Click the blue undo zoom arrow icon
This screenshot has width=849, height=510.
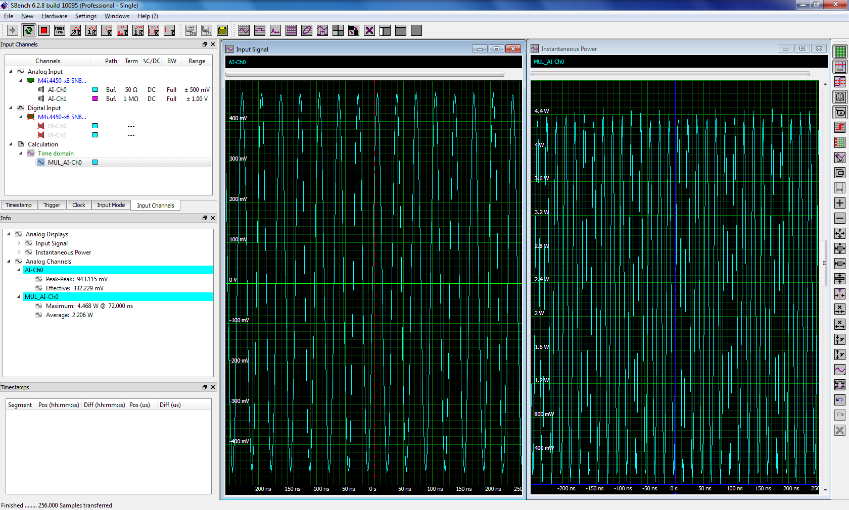tap(840, 400)
